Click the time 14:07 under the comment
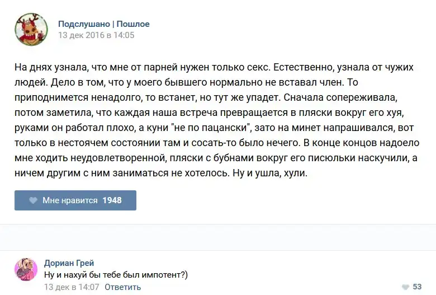Viewport: 436px width, 295px height. pos(89,287)
